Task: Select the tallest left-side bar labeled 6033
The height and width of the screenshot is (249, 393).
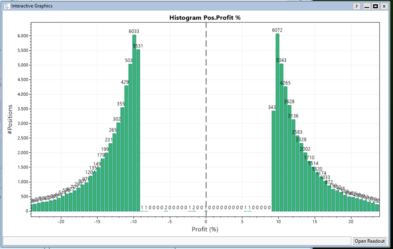Action: click(135, 118)
